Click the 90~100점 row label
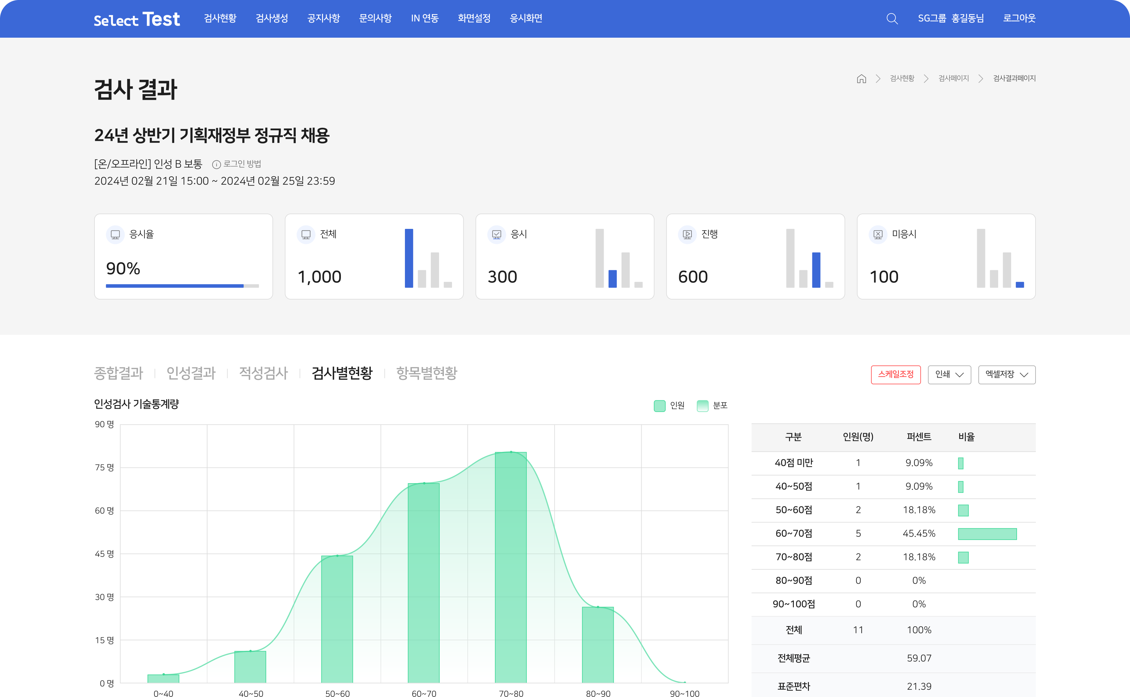The height and width of the screenshot is (697, 1130). tap(794, 604)
